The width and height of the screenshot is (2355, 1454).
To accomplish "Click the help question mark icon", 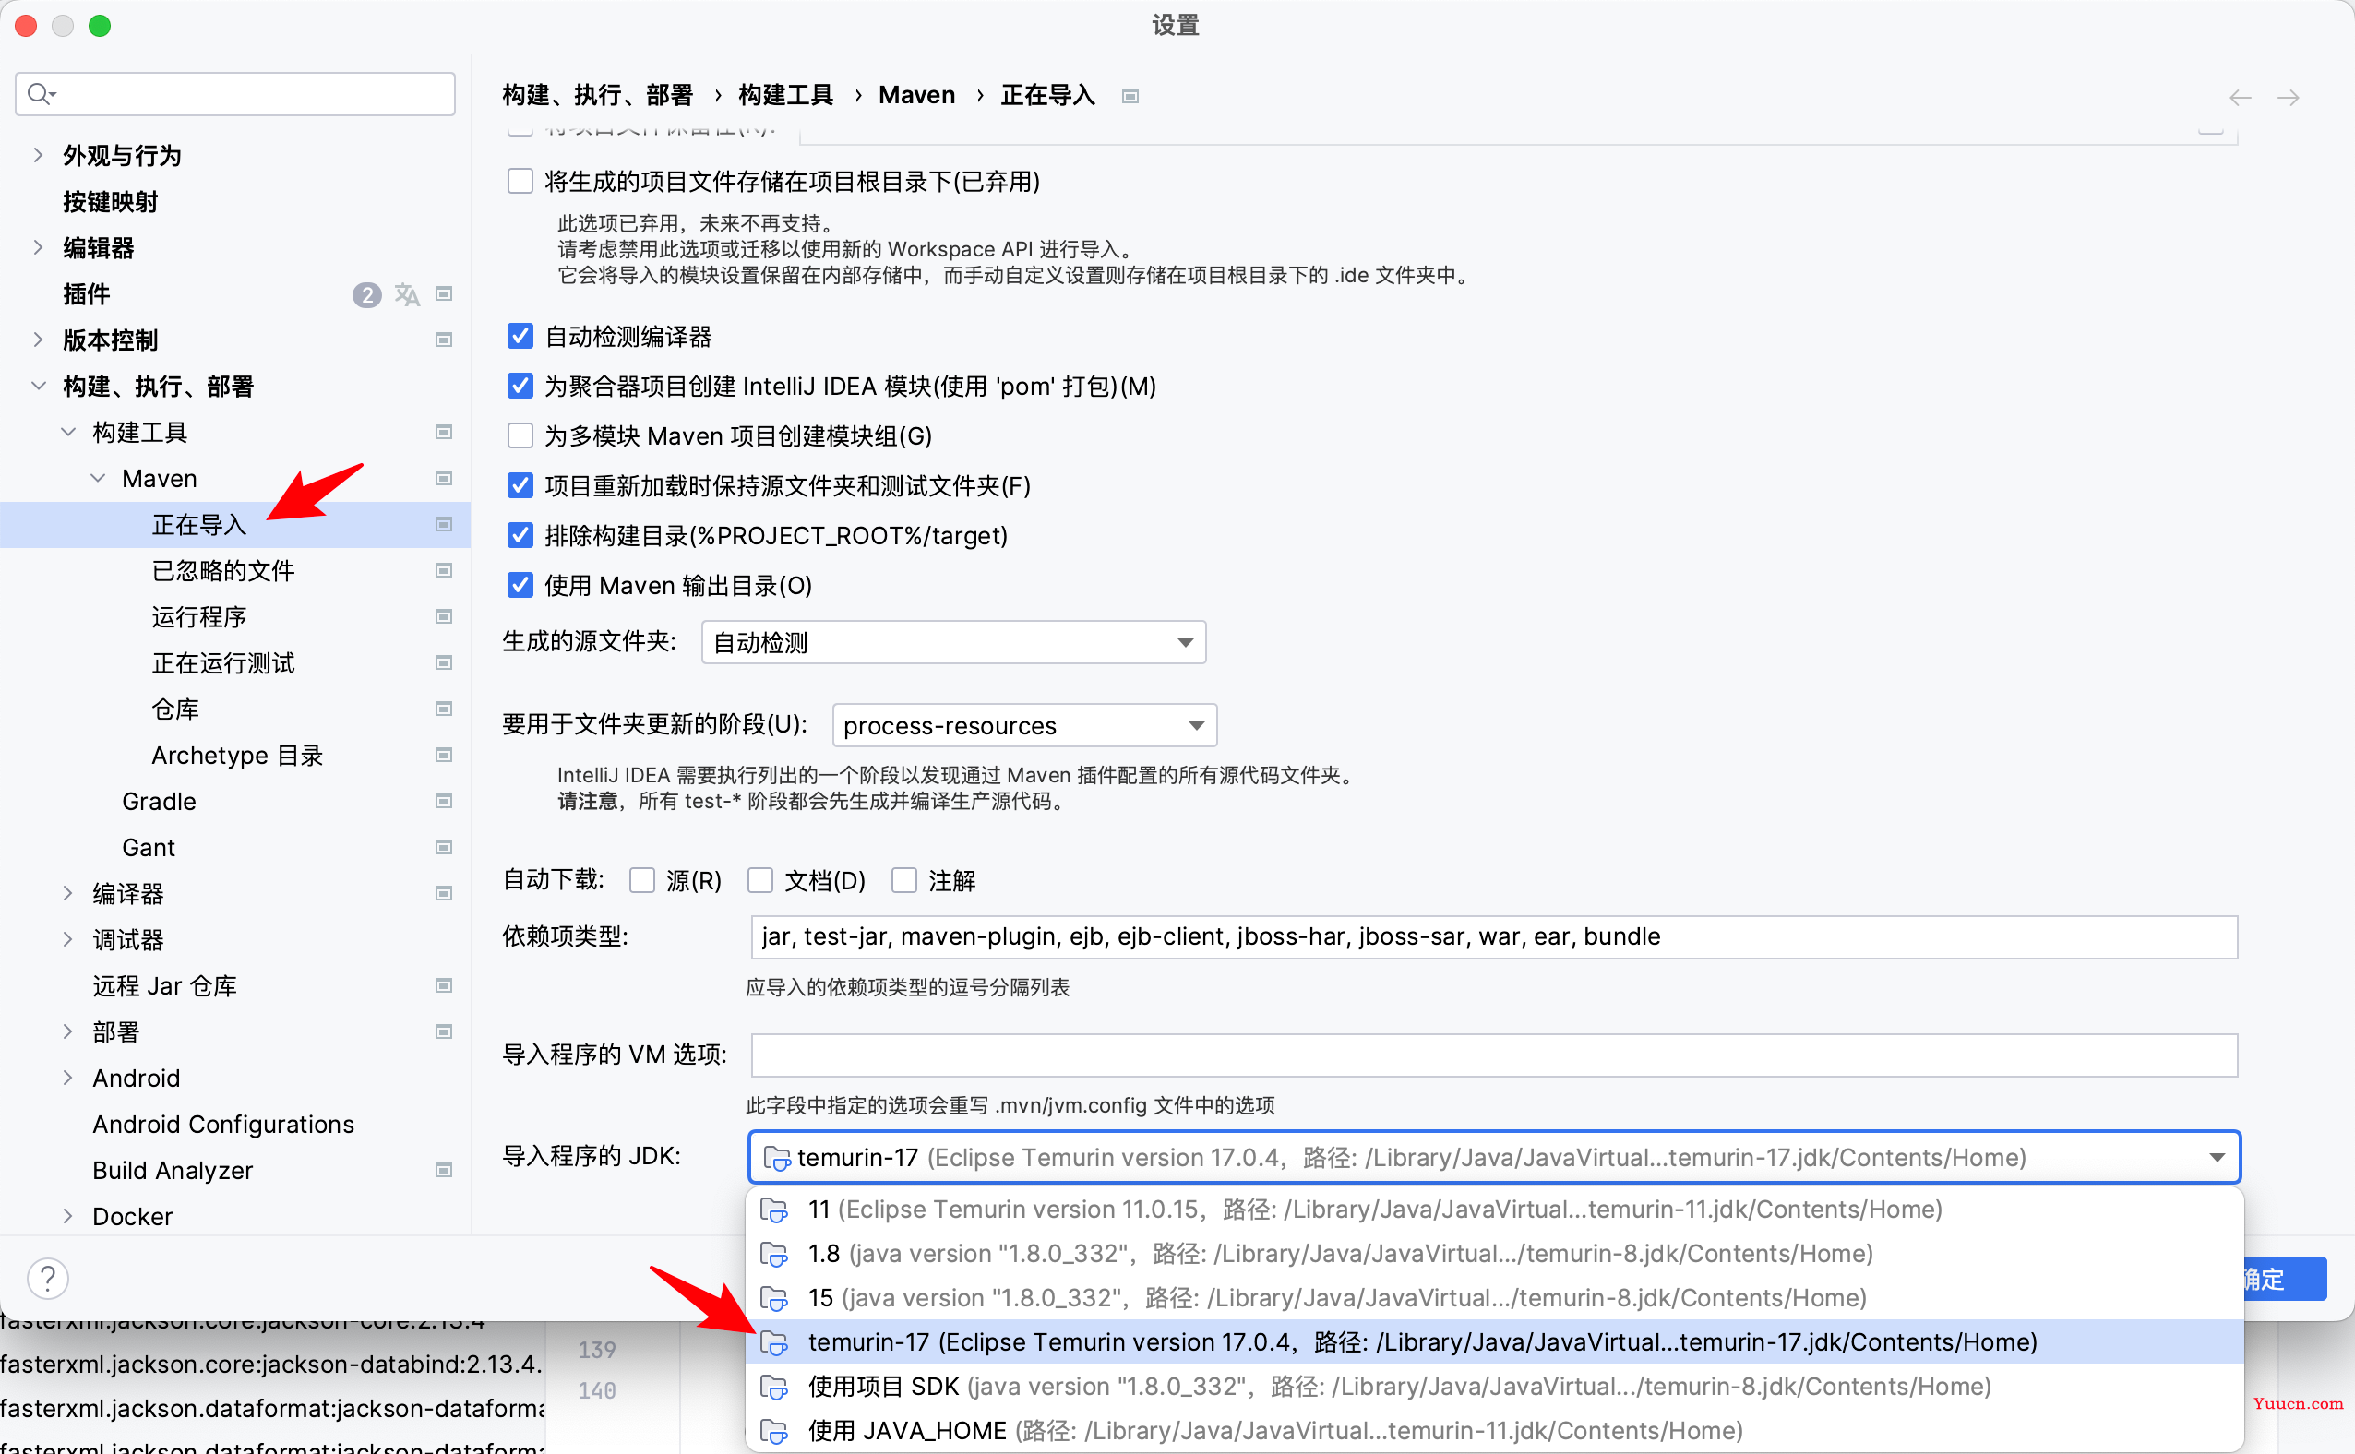I will (49, 1278).
